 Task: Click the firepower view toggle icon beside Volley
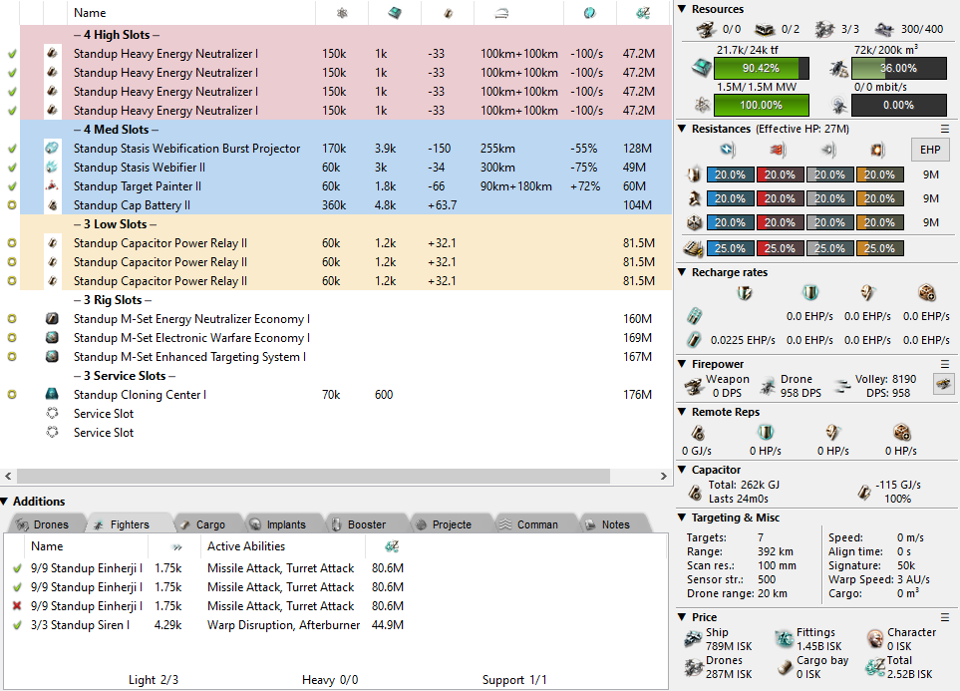click(942, 384)
